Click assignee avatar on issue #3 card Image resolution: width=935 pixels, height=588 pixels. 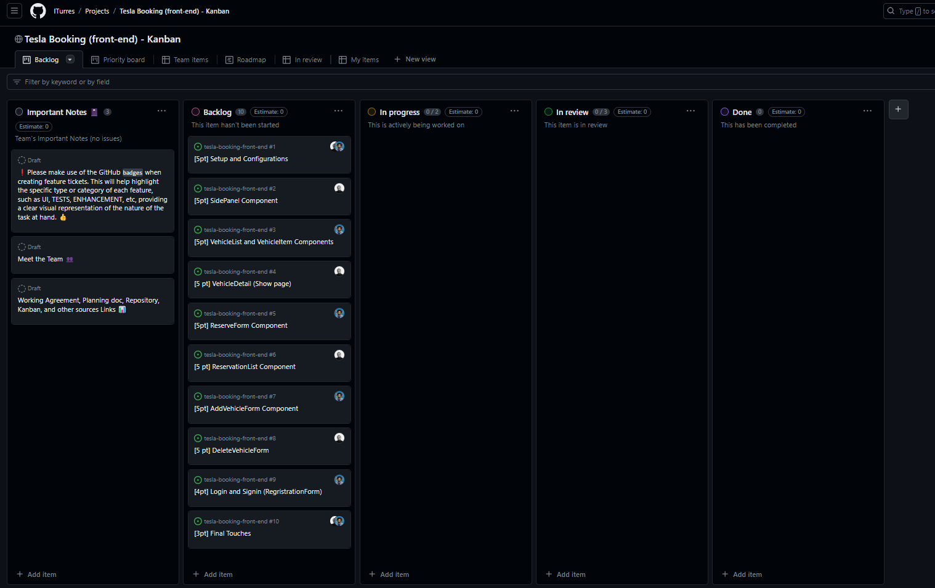339,229
